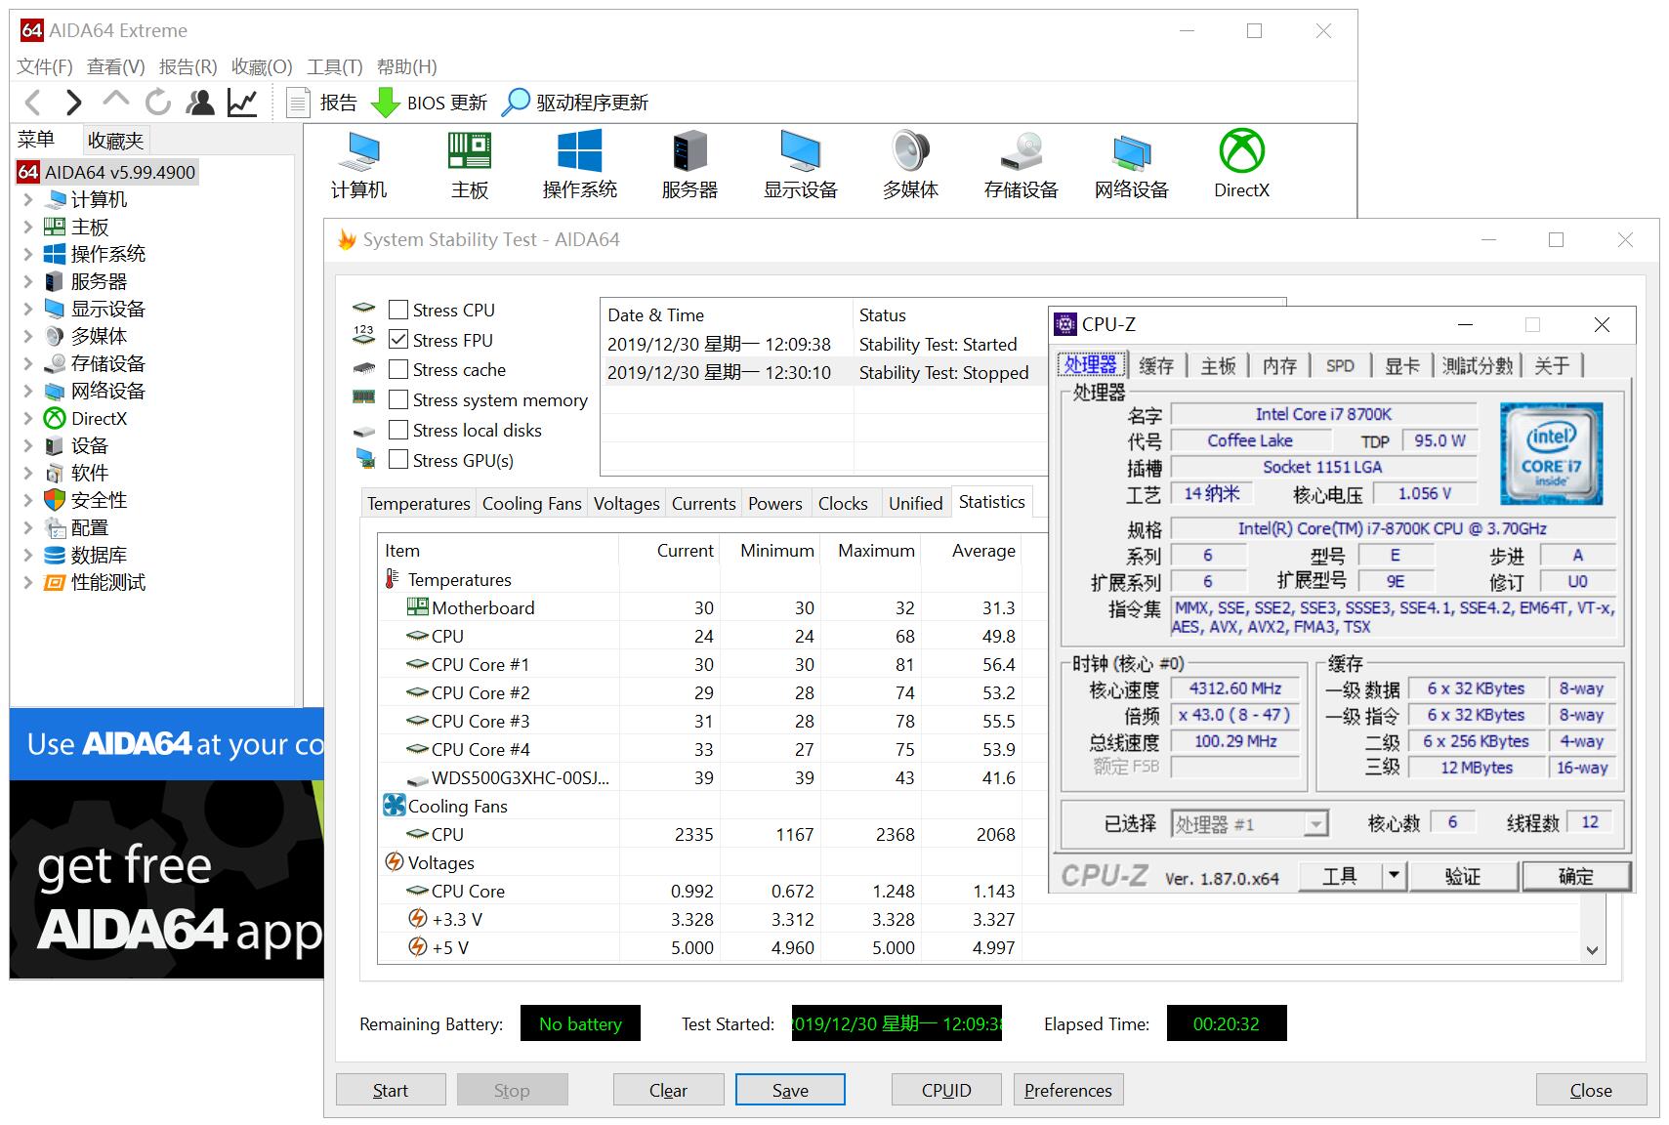Click the CPU-Z title bar app icon
Image resolution: width=1669 pixels, height=1125 pixels.
[1066, 324]
